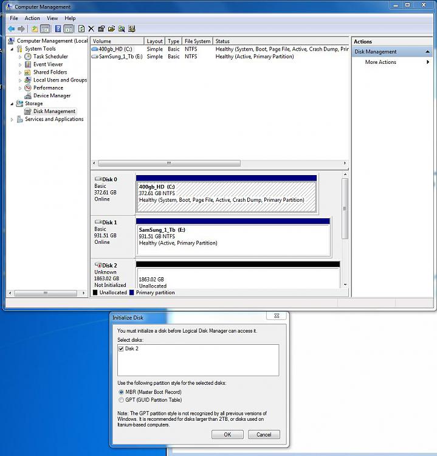Click the disk view vertical scrollbar thumb

pos(345,209)
